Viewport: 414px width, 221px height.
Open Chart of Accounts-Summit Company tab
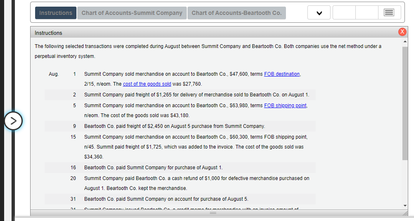pyautogui.click(x=132, y=13)
